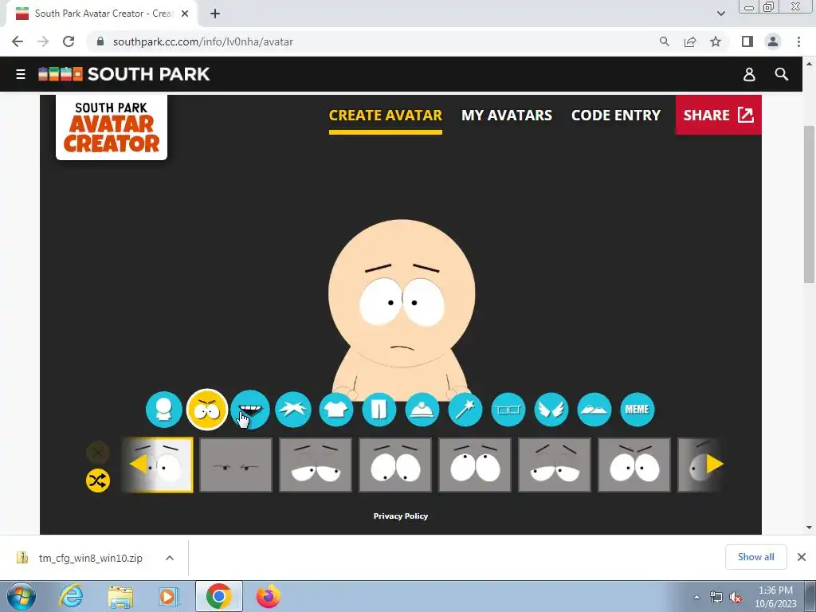Open the hair category icon
Image resolution: width=816 pixels, height=612 pixels.
pos(293,410)
